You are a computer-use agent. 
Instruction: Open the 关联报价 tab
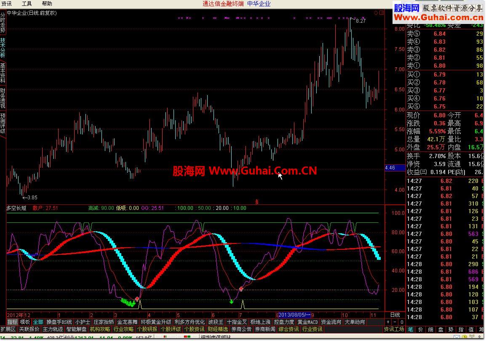point(29,329)
